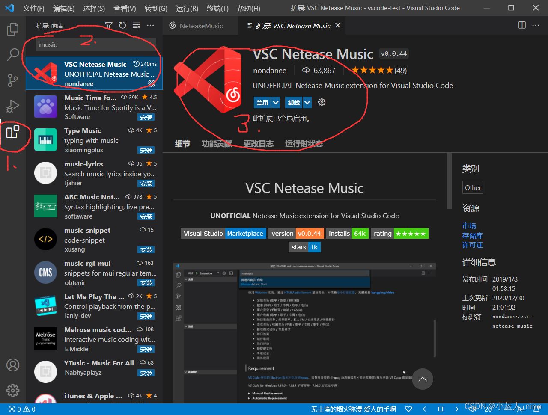Expand the 禁用 dropdown arrow
Screen dimensions: 548x415
coord(276,102)
